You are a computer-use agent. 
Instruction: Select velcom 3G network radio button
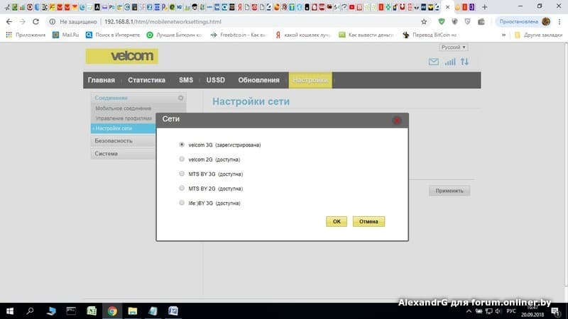[182, 145]
